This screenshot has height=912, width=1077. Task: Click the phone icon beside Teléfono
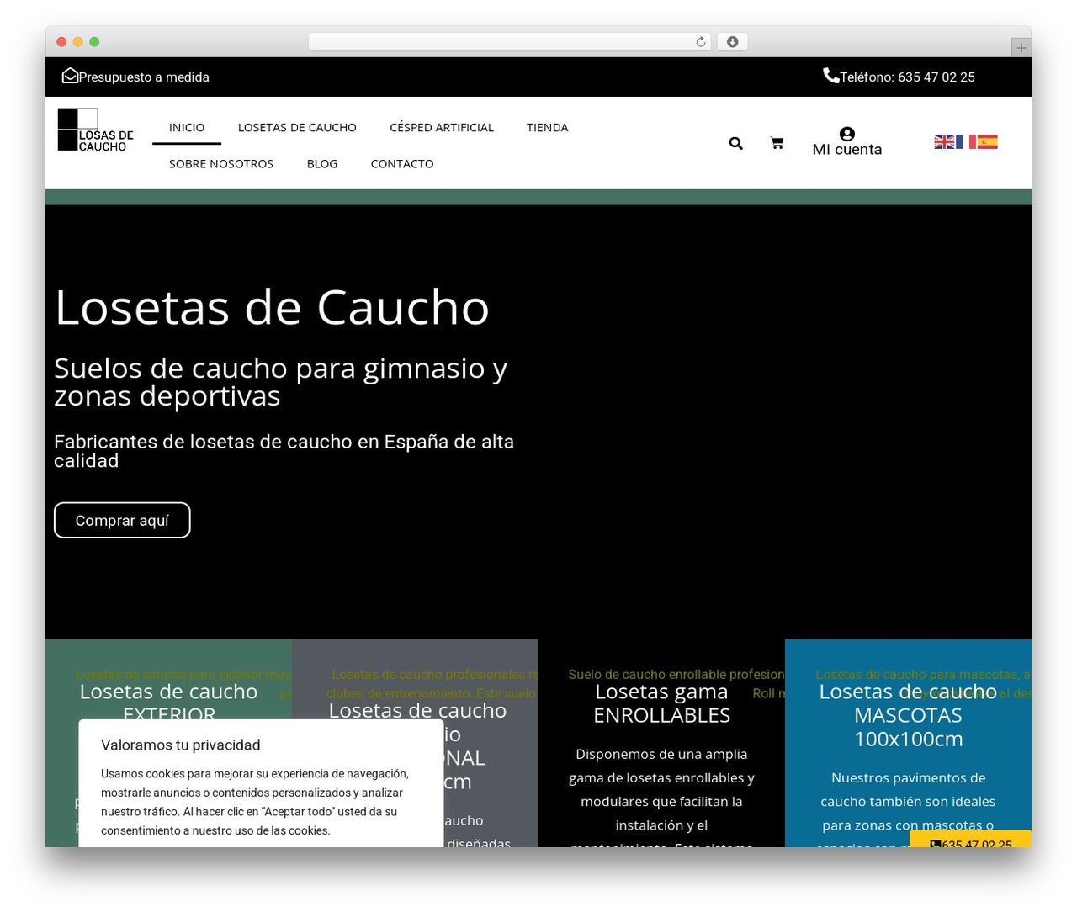click(830, 76)
